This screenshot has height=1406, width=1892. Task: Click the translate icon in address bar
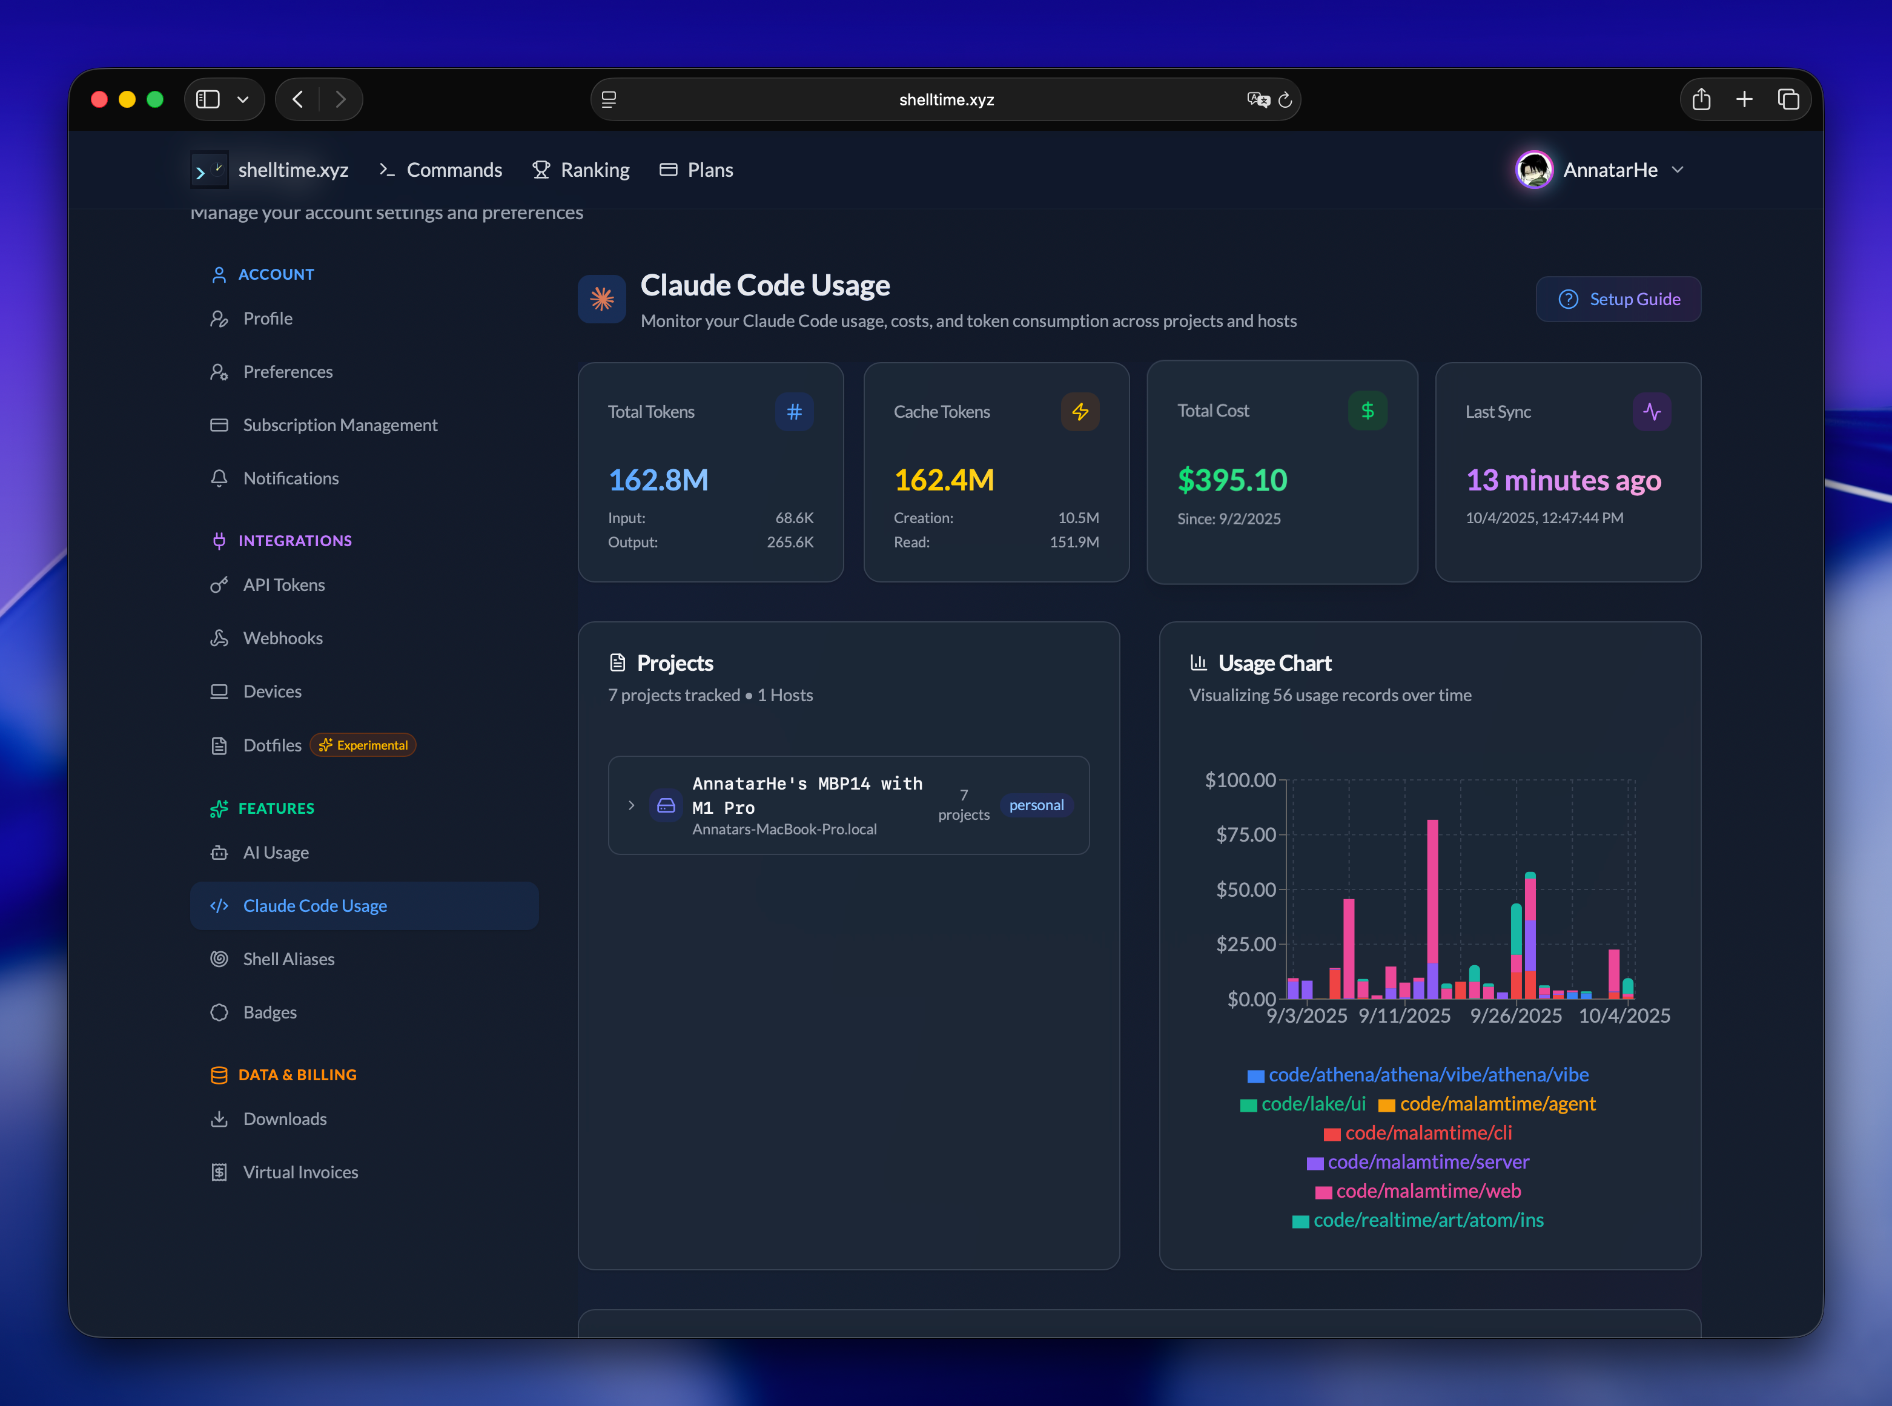click(1257, 99)
